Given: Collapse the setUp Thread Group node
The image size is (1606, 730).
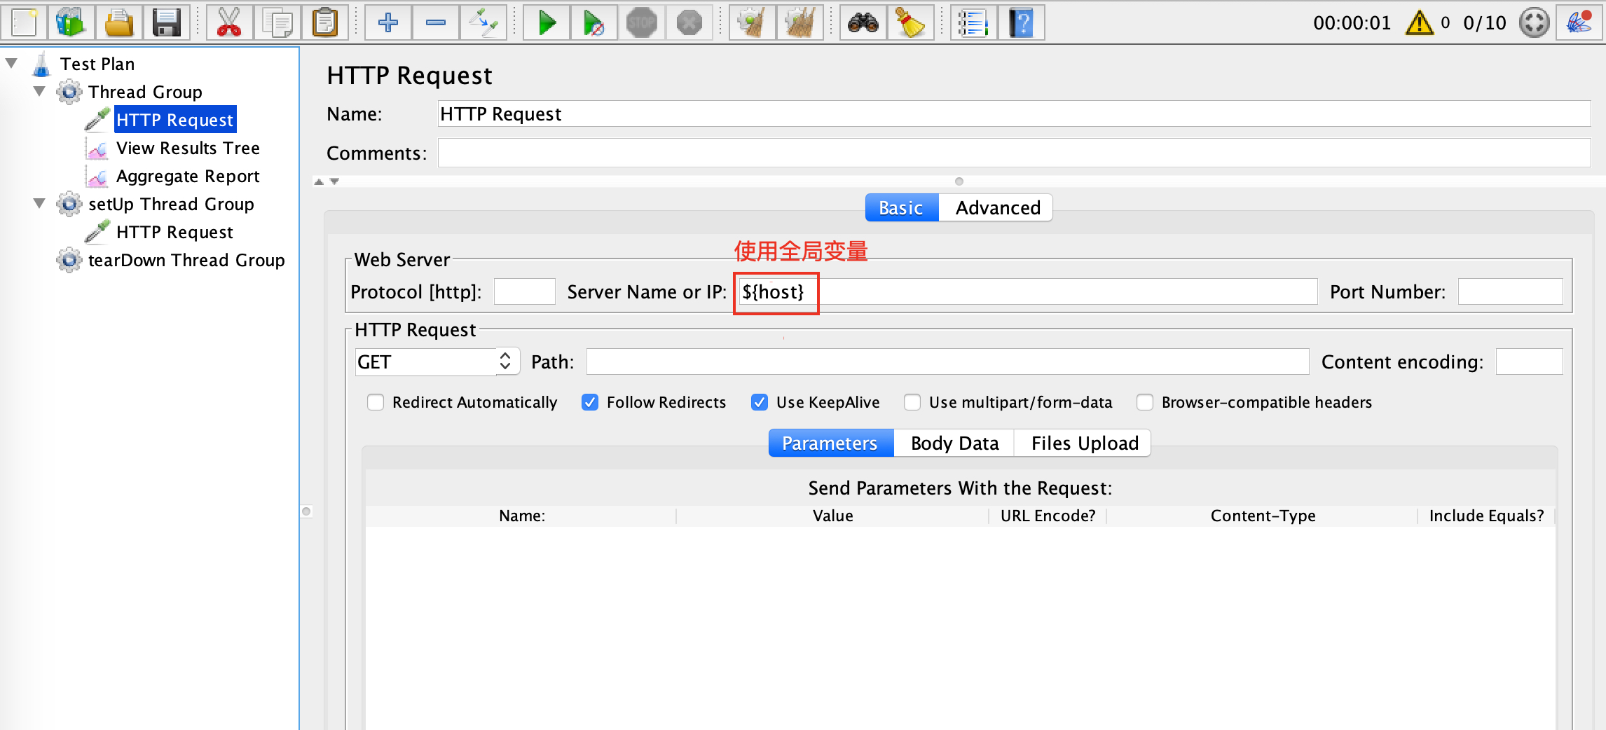Looking at the screenshot, I should [x=40, y=204].
